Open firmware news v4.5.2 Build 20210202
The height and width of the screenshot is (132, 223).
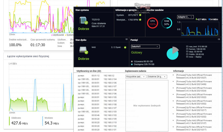(194, 115)
